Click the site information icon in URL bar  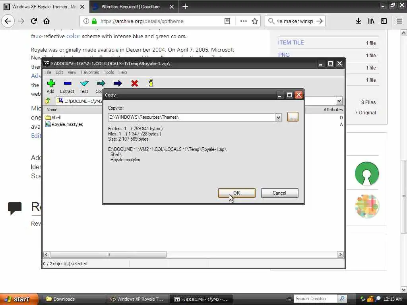pyautogui.click(x=86, y=21)
